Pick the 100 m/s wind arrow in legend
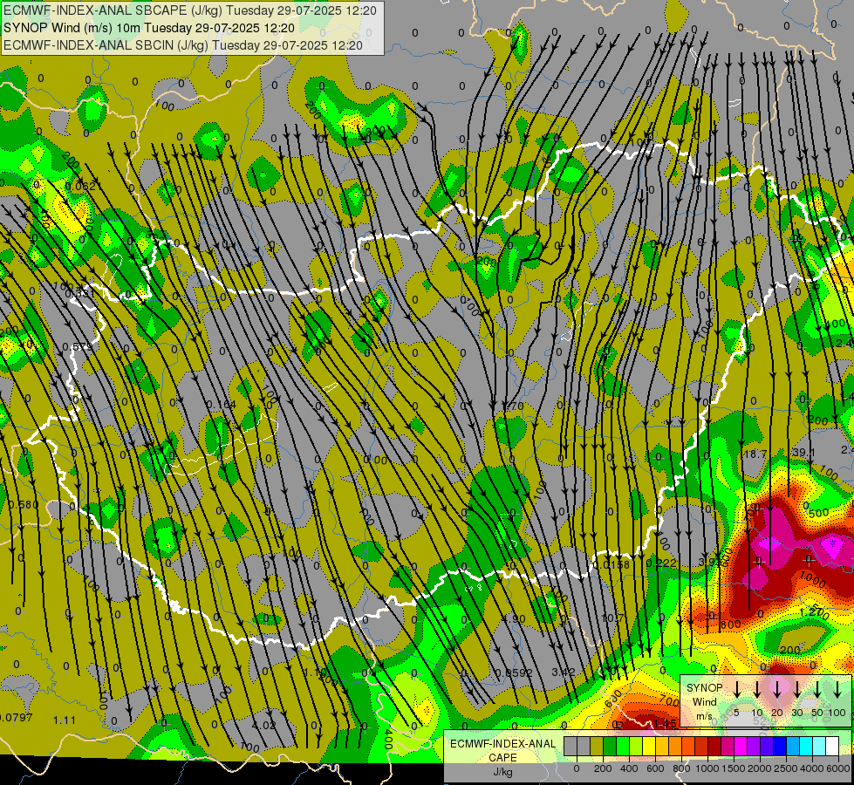The width and height of the screenshot is (854, 785). (837, 690)
